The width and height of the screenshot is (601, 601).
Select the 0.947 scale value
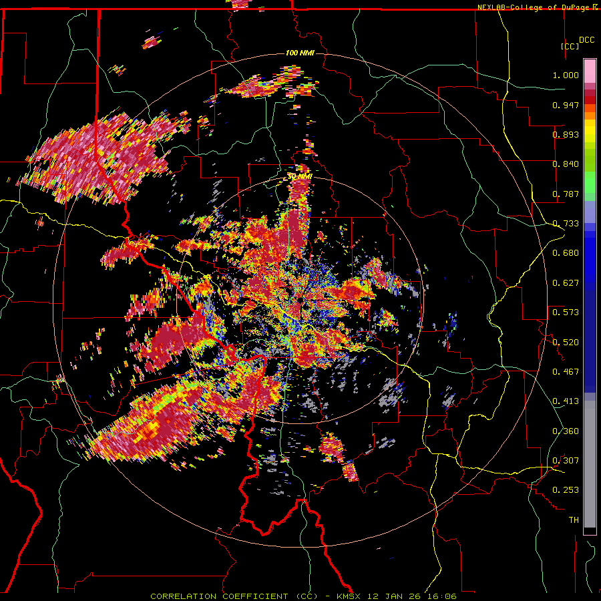tap(566, 105)
